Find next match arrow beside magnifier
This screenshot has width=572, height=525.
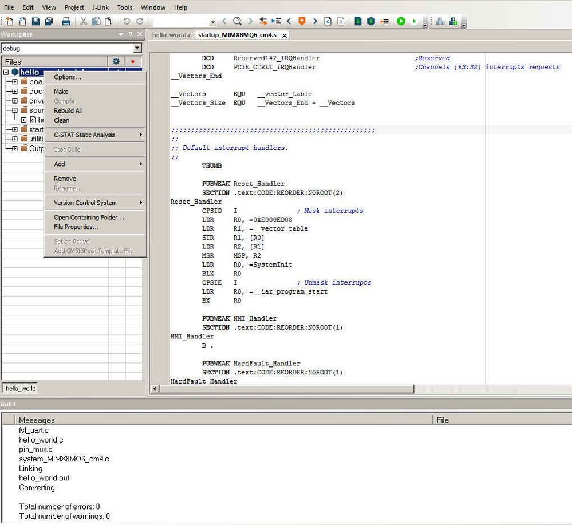pyautogui.click(x=250, y=21)
